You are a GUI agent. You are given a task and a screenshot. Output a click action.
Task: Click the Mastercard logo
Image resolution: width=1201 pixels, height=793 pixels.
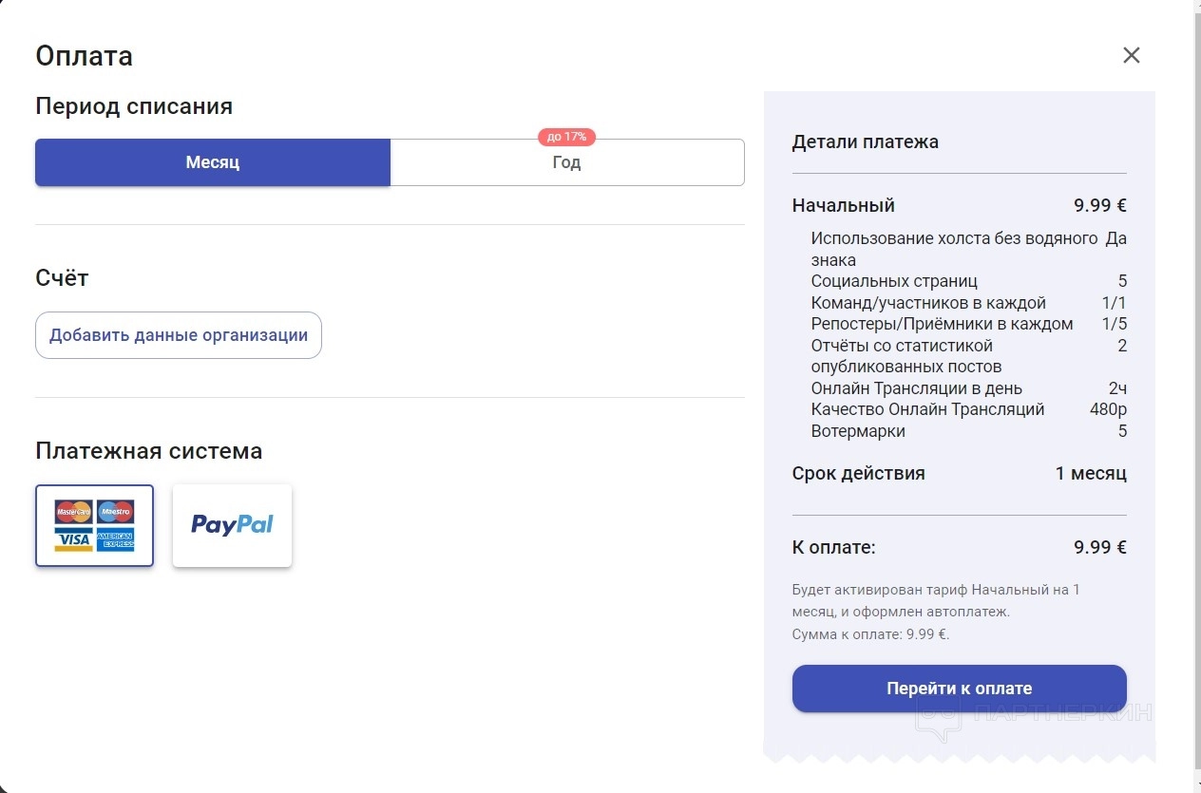tap(73, 512)
